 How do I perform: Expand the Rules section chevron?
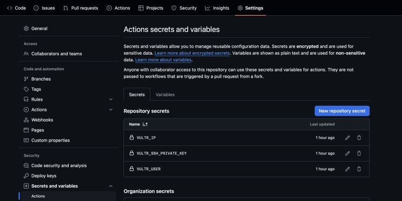(111, 99)
